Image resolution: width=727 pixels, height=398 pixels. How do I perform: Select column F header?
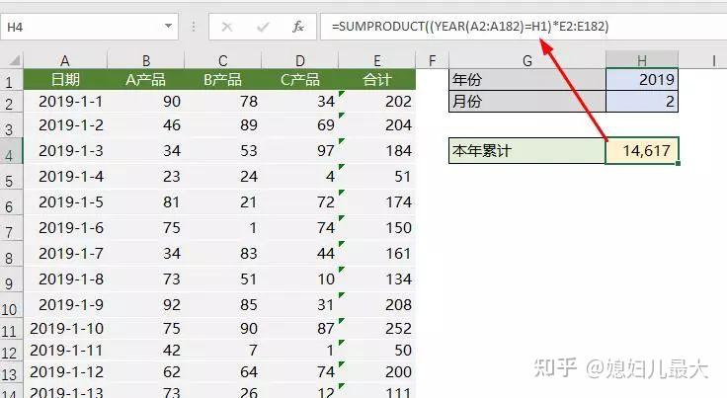432,60
